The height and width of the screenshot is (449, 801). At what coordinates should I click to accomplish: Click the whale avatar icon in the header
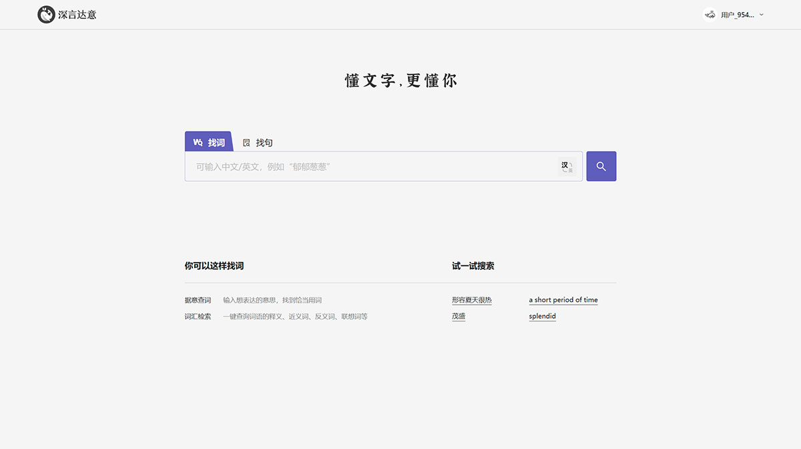pyautogui.click(x=709, y=14)
